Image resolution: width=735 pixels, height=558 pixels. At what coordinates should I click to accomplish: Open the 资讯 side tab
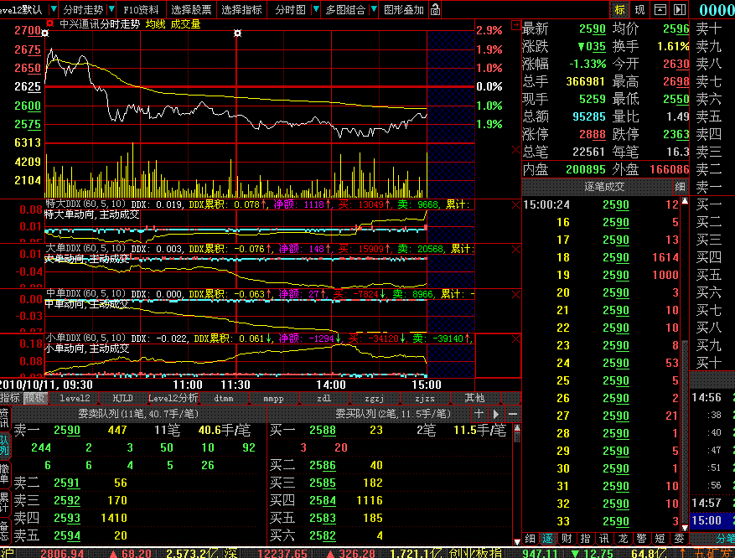click(4, 418)
